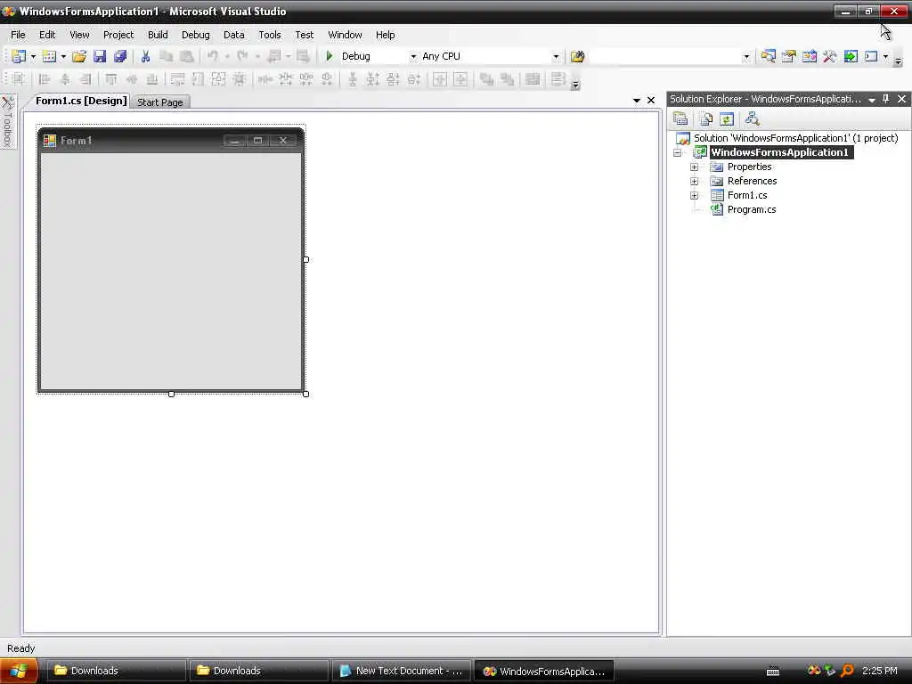Click the Redo arrow icon

point(242,56)
